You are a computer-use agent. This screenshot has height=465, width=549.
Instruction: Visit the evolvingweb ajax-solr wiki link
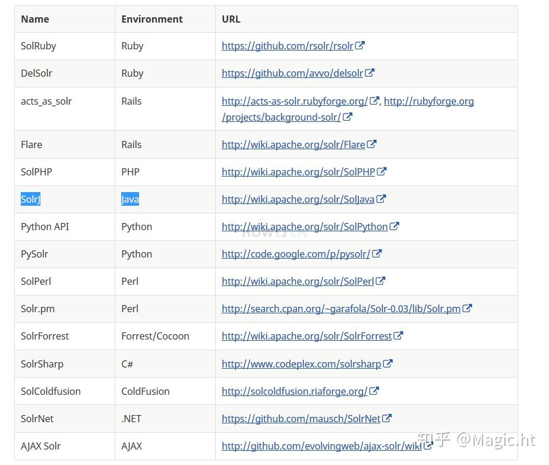coord(321,446)
